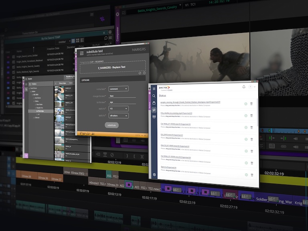This screenshot has height=231, width=308.
Task: Open the bin hamburger menu beside search
Action: coord(110,38)
